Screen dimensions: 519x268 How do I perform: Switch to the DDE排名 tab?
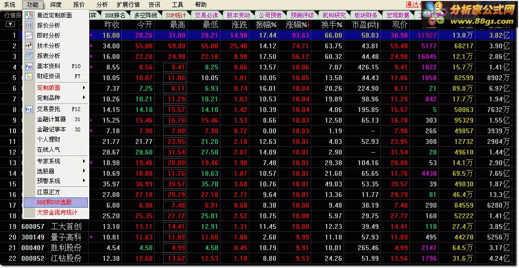pos(115,15)
